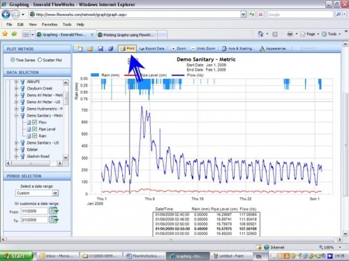The image size is (349, 261).
Task: Expand the Demo Hydrometric node
Action: click(x=16, y=109)
